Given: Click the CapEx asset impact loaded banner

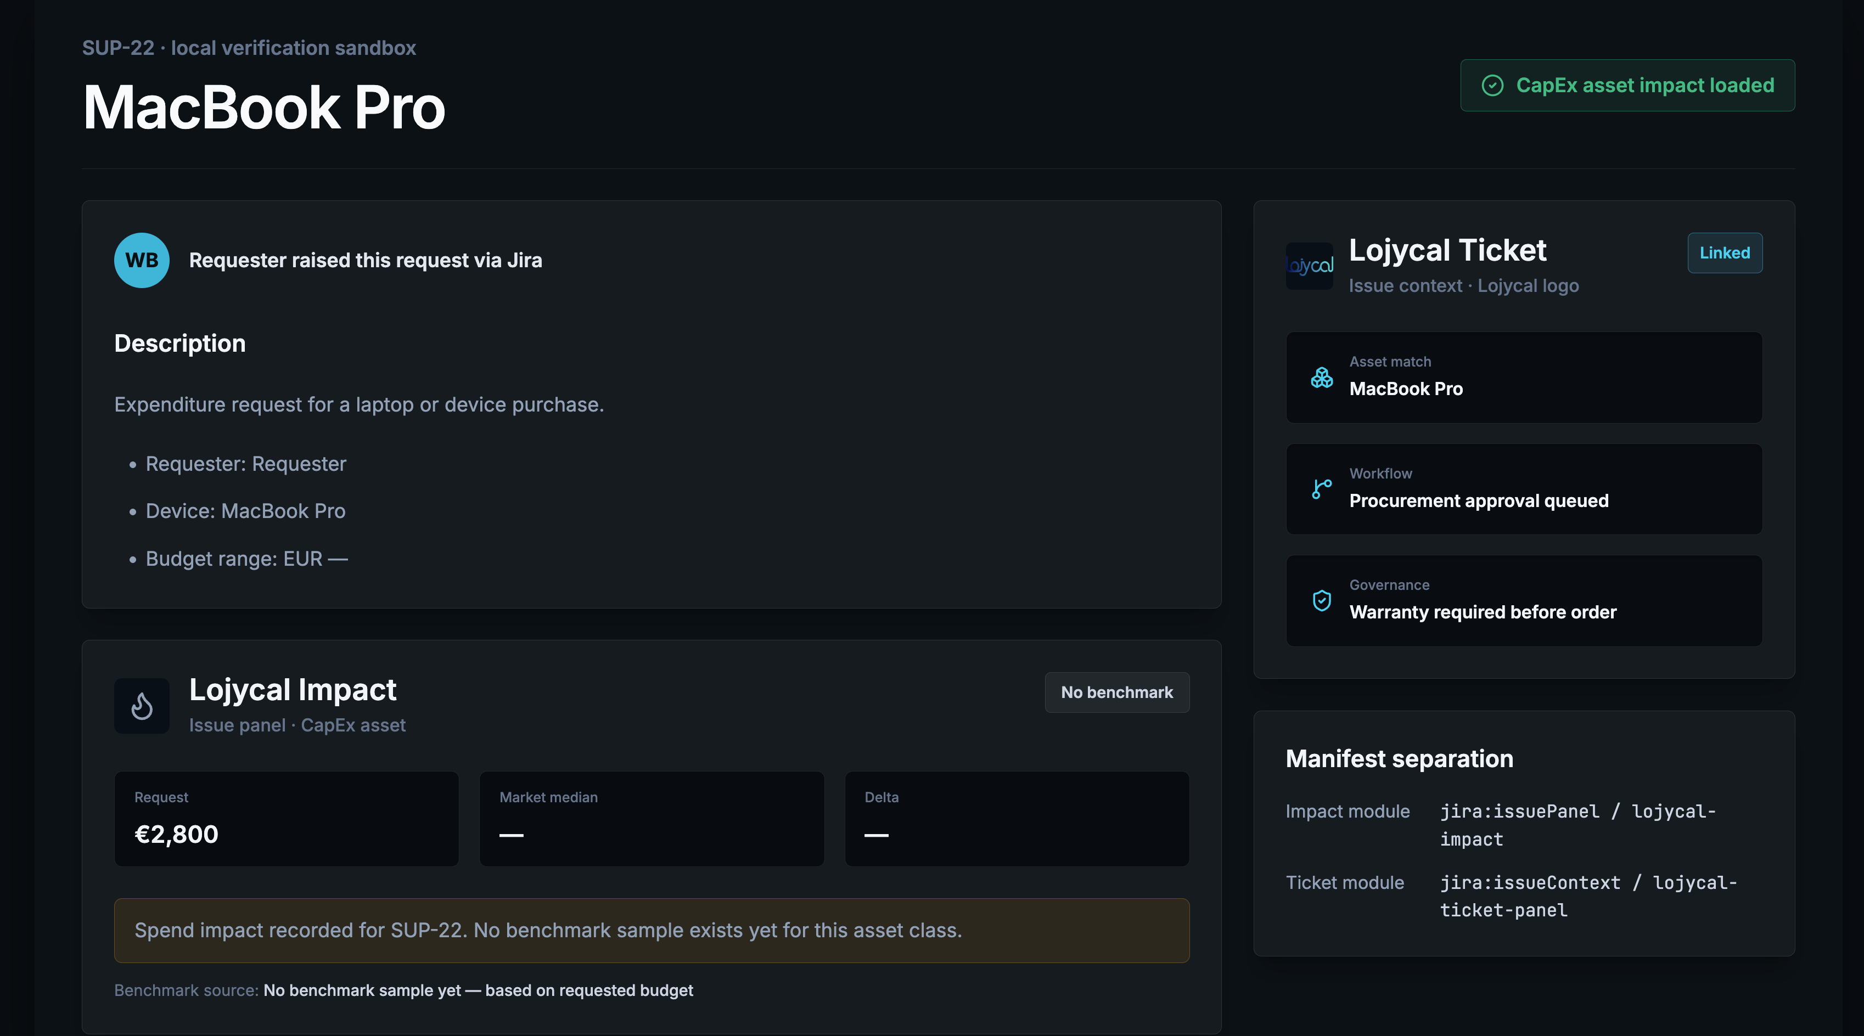Looking at the screenshot, I should pos(1627,86).
